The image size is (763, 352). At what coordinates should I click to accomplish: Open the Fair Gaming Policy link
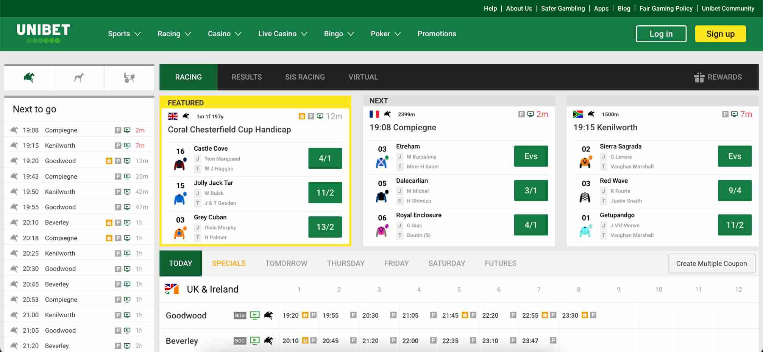[666, 8]
